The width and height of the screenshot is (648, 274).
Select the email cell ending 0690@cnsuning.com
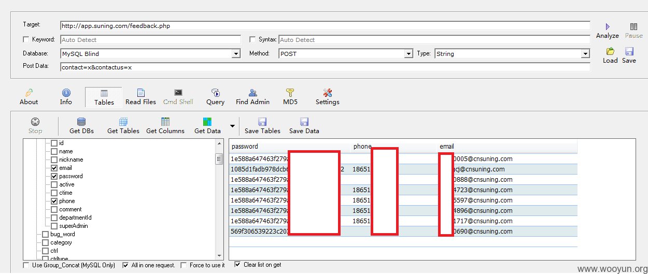tap(507, 232)
